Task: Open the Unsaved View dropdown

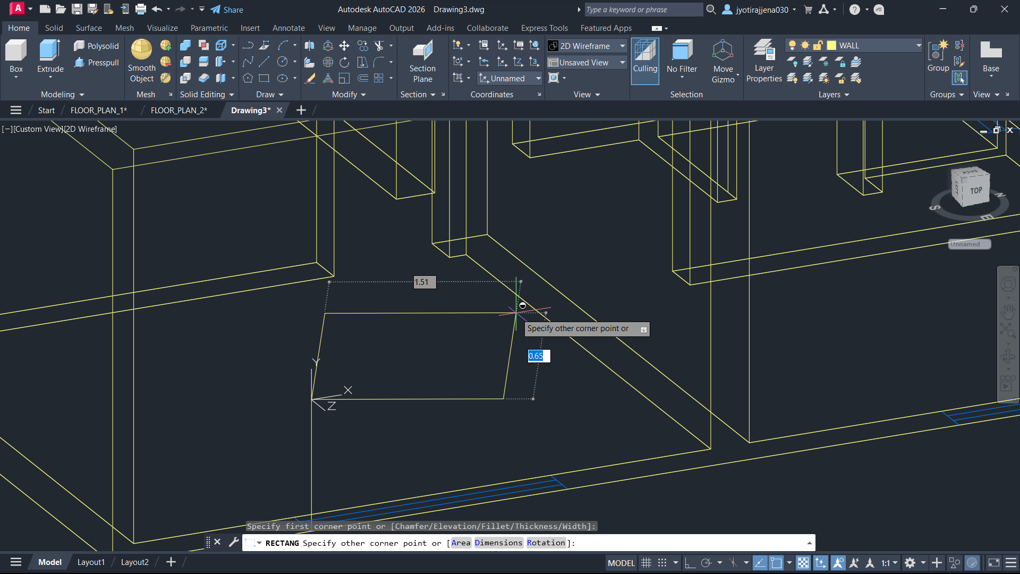Action: (623, 63)
